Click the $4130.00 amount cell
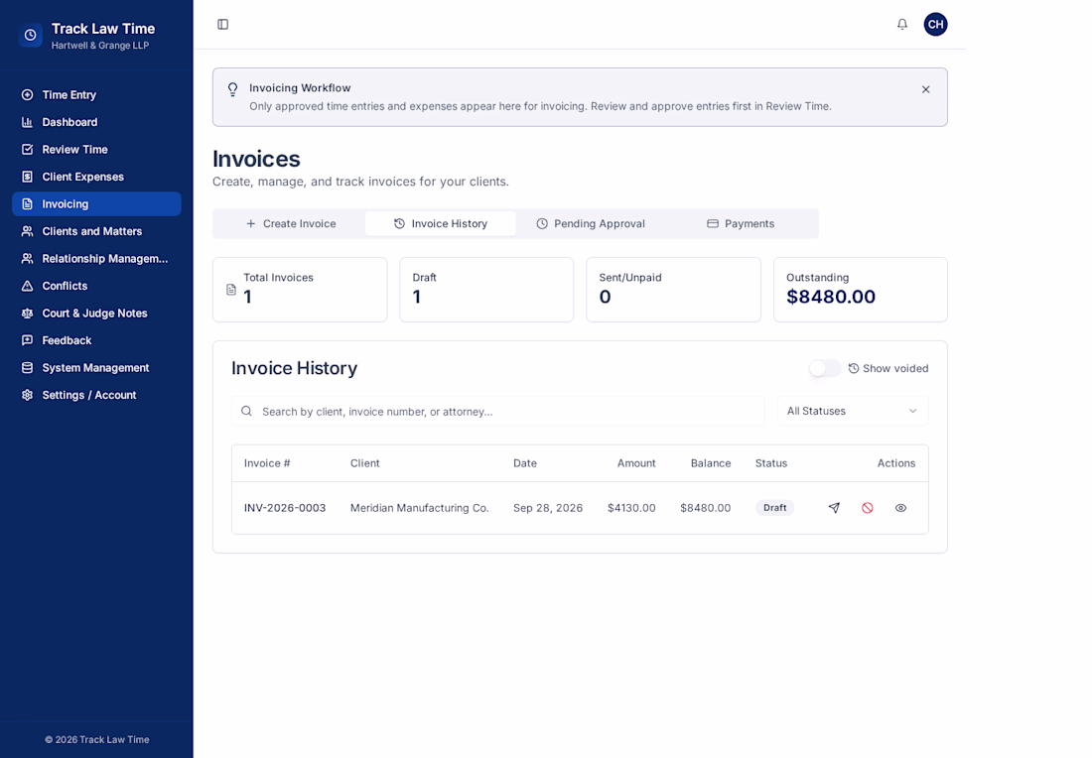This screenshot has width=1092, height=758. click(x=631, y=508)
